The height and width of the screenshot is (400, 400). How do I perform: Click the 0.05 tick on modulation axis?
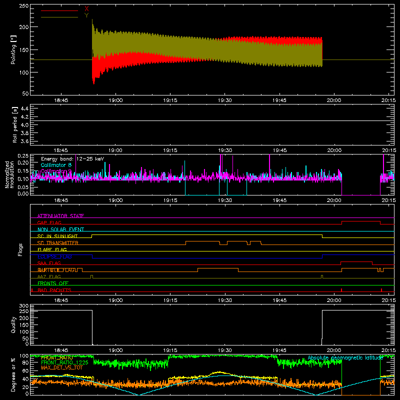click(23, 187)
